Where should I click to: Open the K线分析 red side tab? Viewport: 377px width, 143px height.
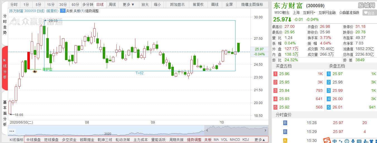click(5, 68)
